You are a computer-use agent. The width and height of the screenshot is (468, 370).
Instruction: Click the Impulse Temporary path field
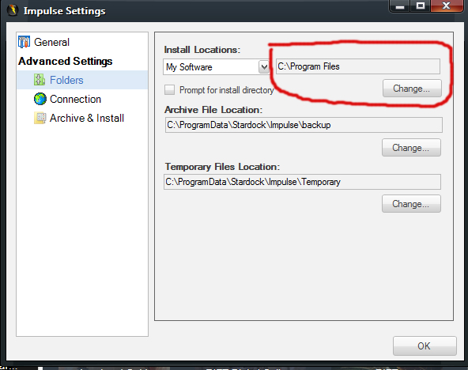coord(302,182)
